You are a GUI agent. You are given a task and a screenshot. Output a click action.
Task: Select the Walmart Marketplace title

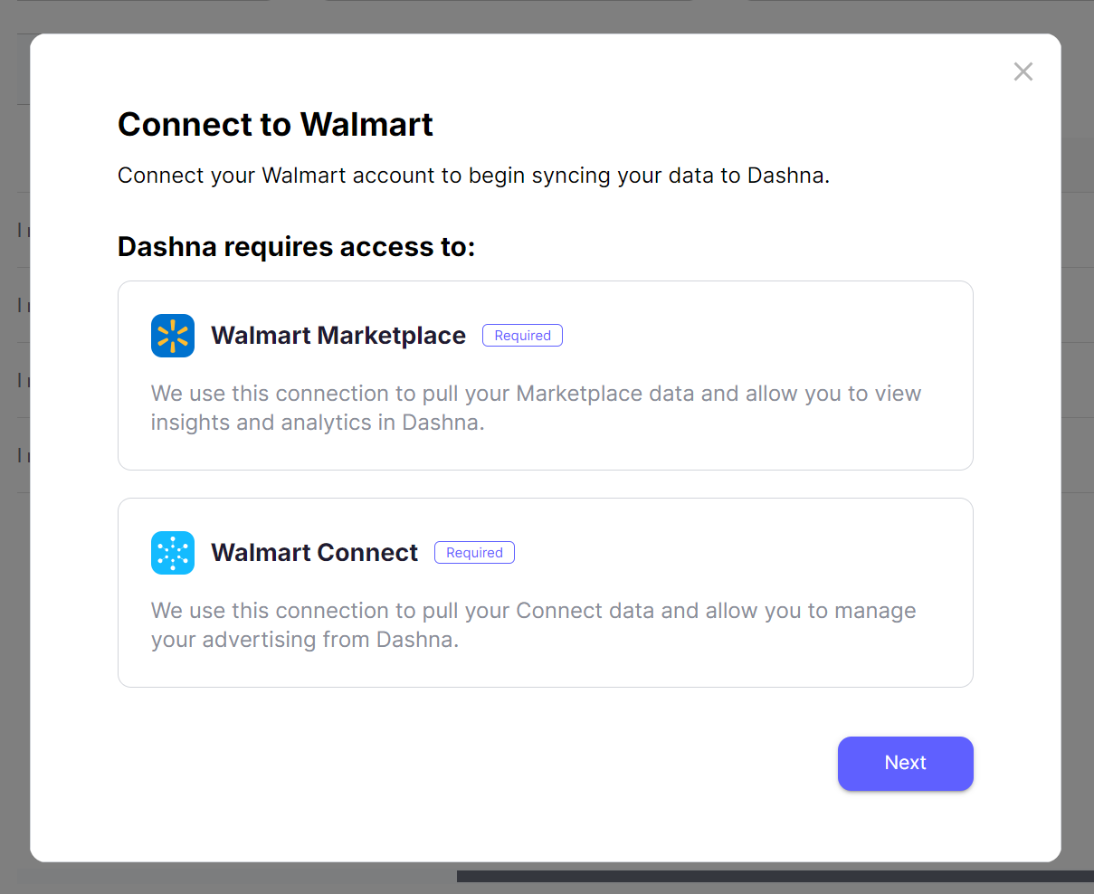point(338,336)
